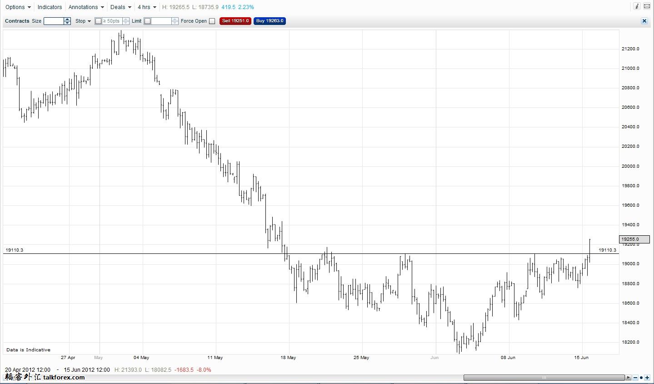Click the Contracts label
The image size is (654, 384).
(17, 21)
